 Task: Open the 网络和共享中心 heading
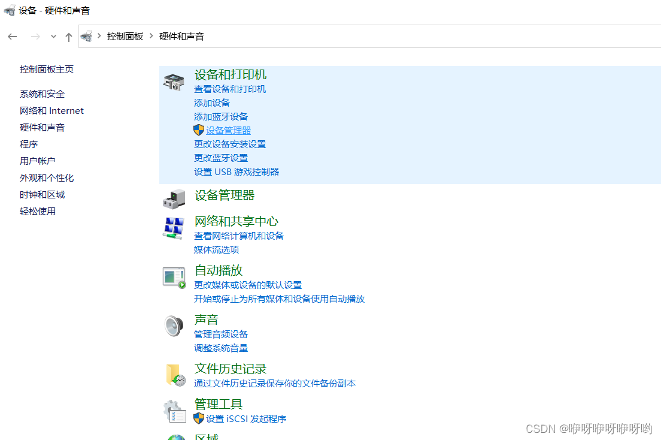point(236,221)
